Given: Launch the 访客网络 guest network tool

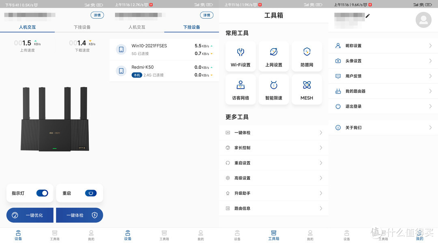Looking at the screenshot, I should coord(240,89).
